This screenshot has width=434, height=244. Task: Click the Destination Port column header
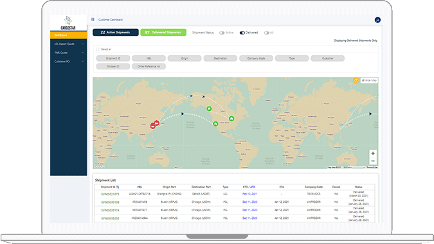pos(201,187)
